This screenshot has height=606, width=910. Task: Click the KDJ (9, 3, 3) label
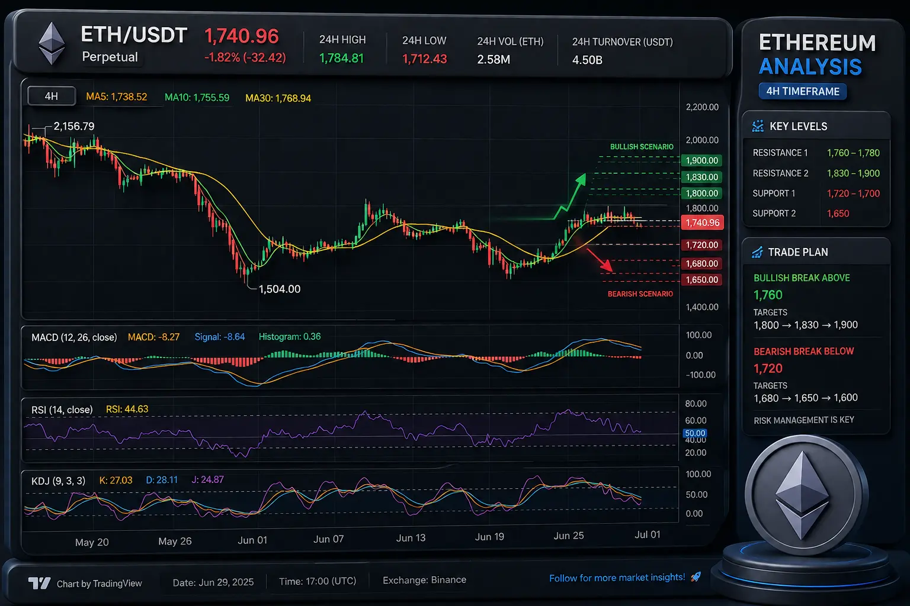pos(58,481)
